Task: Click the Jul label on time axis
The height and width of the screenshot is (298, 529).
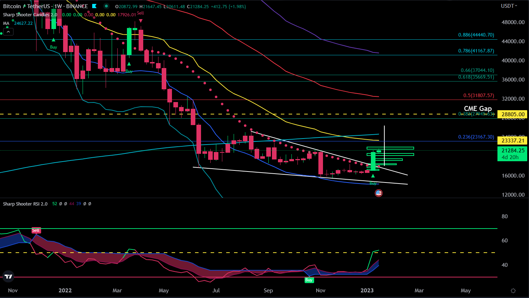Action: coord(216,290)
